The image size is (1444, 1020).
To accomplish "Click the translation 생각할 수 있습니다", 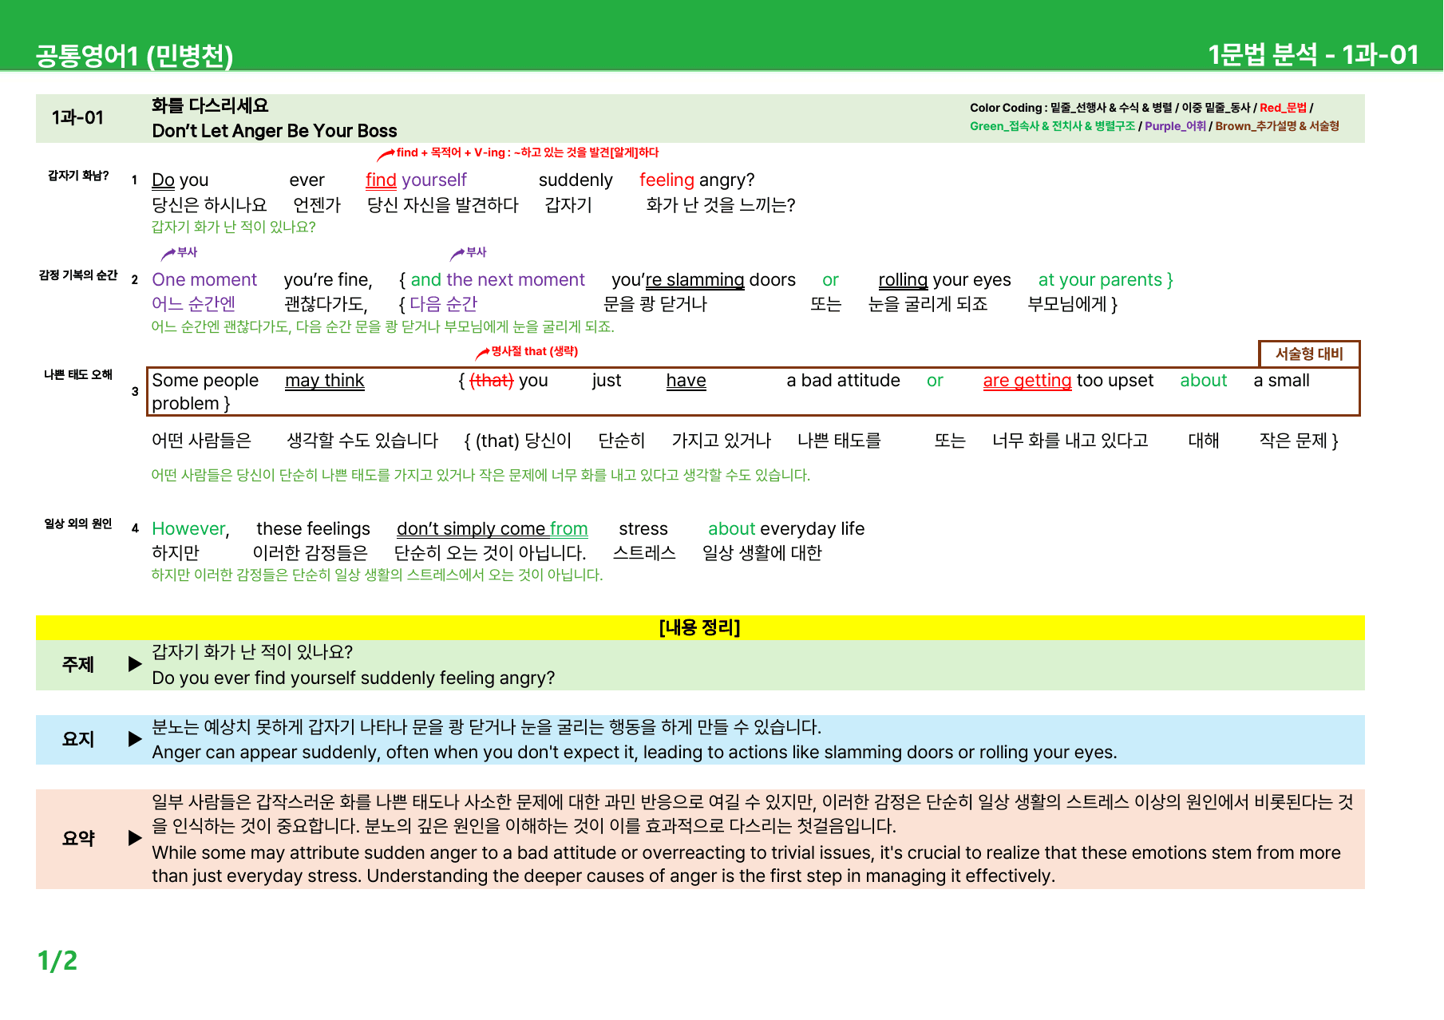I will click(362, 441).
